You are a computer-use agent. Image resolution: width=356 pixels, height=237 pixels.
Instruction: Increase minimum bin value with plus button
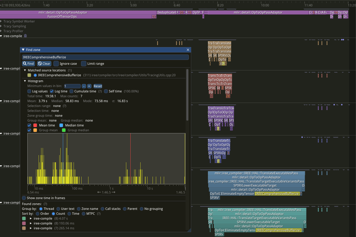pyautogui.click(x=89, y=86)
